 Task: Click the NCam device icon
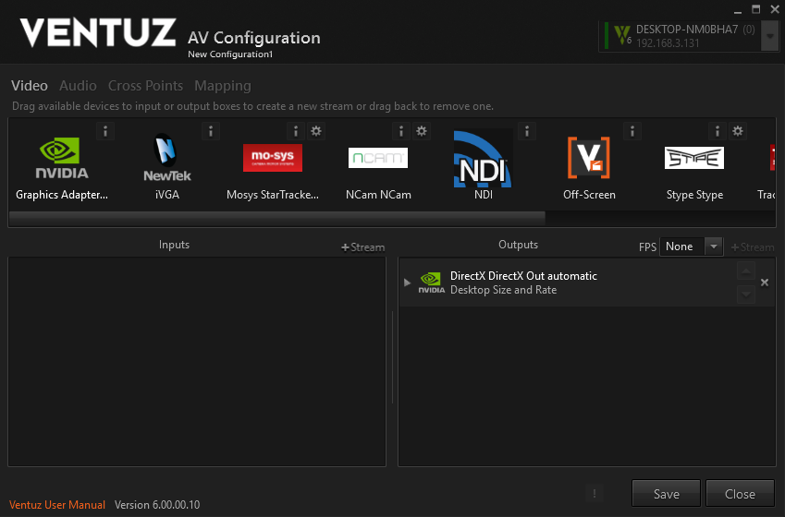(377, 158)
